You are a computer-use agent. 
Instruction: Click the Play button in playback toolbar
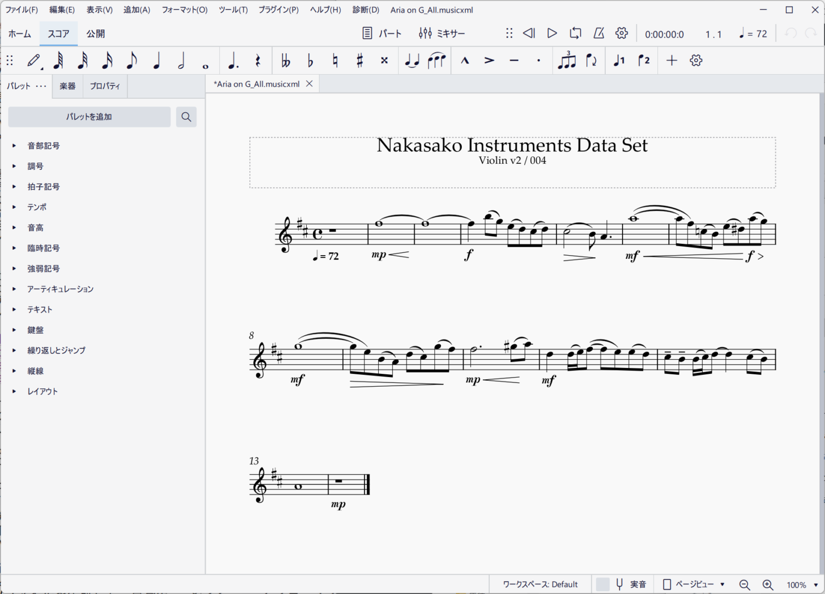click(552, 33)
